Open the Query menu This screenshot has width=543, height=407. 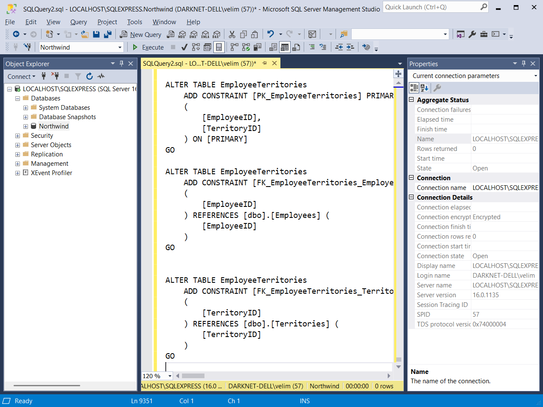coord(78,22)
